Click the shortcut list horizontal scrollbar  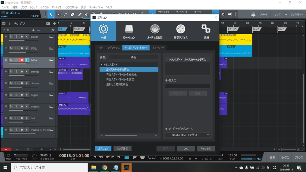[x=121, y=135]
